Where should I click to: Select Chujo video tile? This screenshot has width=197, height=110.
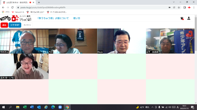tap(122, 41)
